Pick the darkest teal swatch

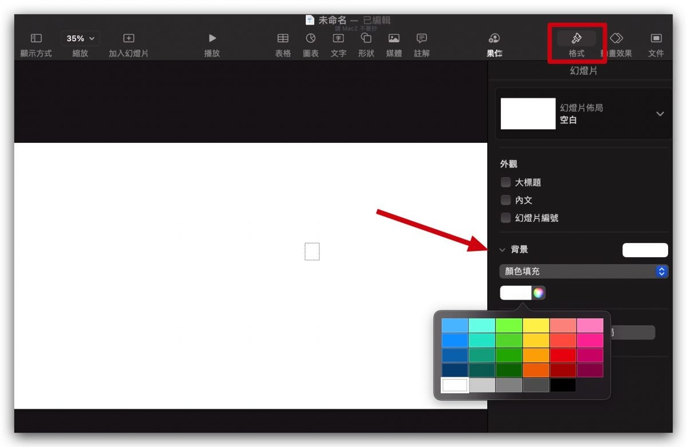[x=482, y=370]
